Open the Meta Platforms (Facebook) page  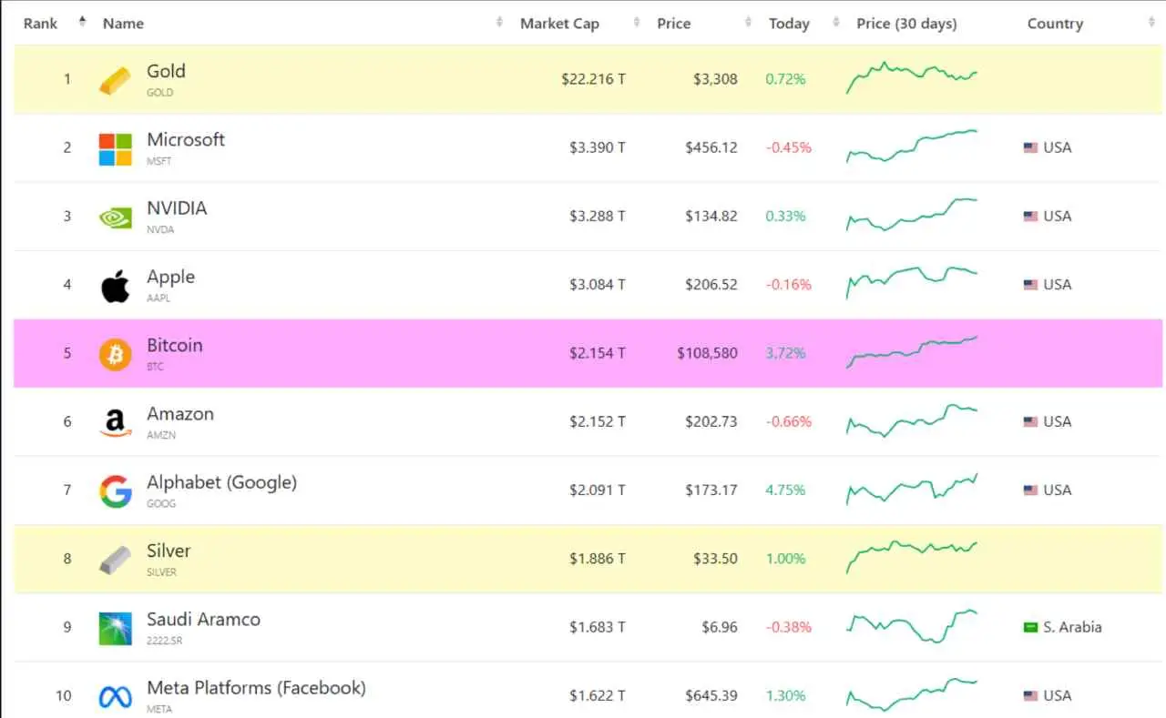[256, 688]
